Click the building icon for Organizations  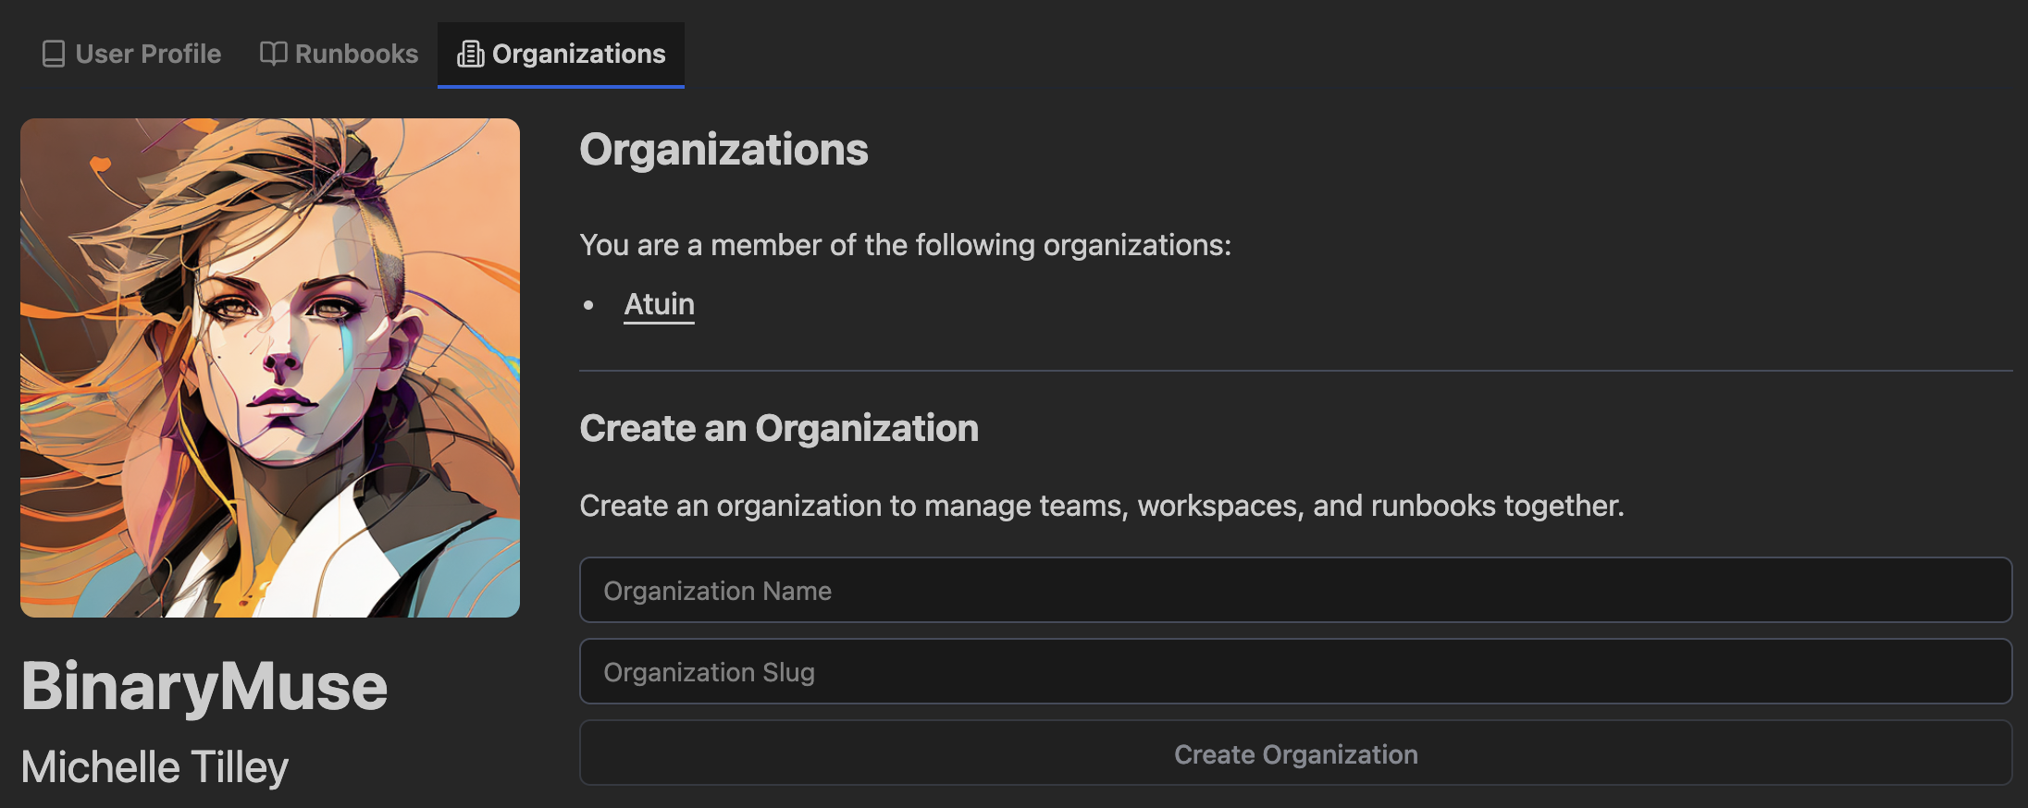click(x=470, y=54)
